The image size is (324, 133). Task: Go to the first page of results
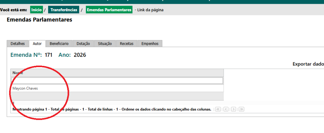click(218, 109)
